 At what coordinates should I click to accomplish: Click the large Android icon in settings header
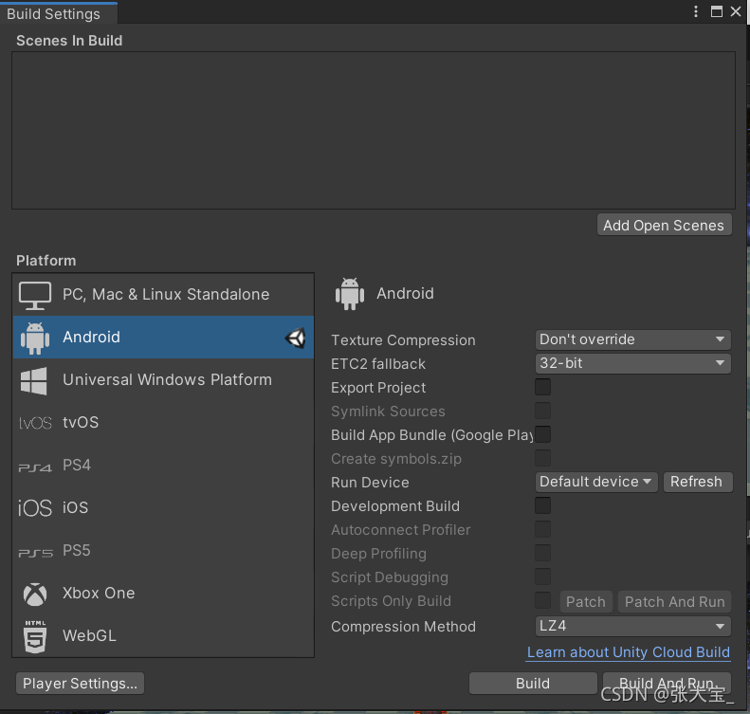pyautogui.click(x=350, y=294)
